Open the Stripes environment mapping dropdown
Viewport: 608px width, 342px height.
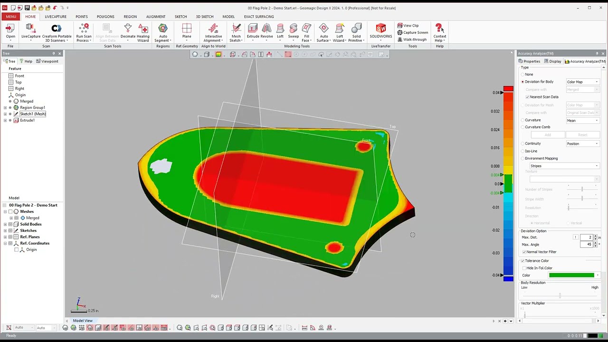[564, 166]
